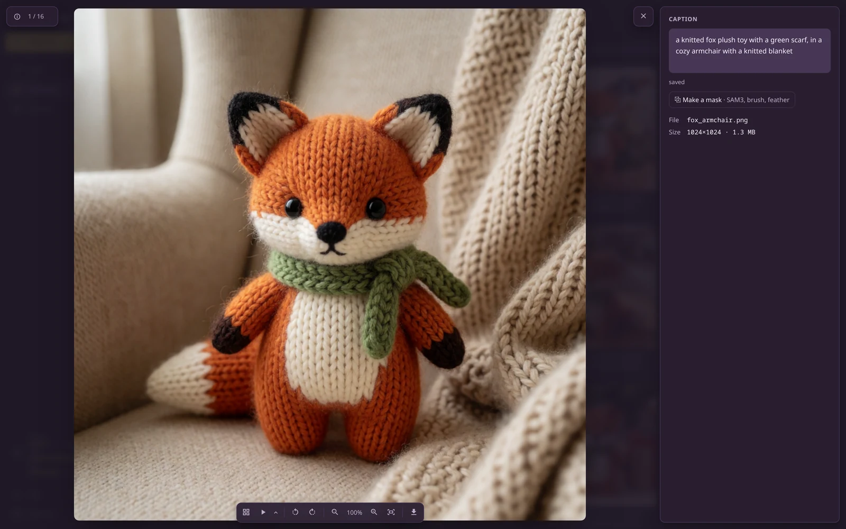Viewport: 846px width, 529px height.
Task: Start the slideshow playback
Action: (x=263, y=512)
